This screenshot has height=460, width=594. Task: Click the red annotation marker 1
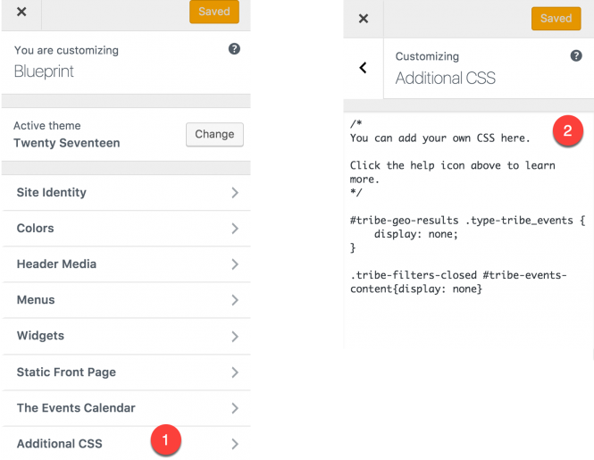pyautogui.click(x=166, y=439)
